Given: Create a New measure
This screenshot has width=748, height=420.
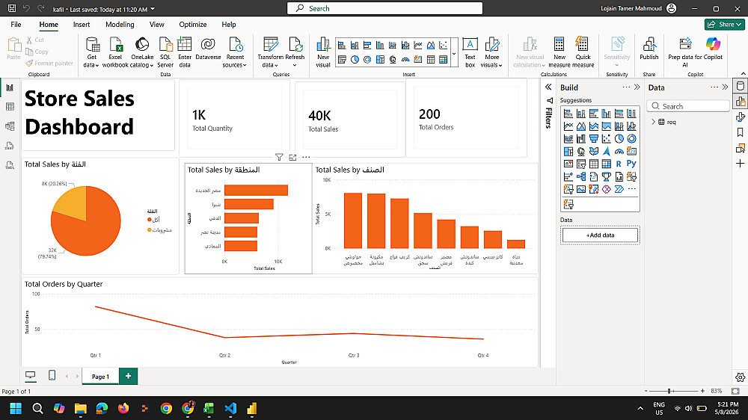Looking at the screenshot, I should pyautogui.click(x=559, y=52).
